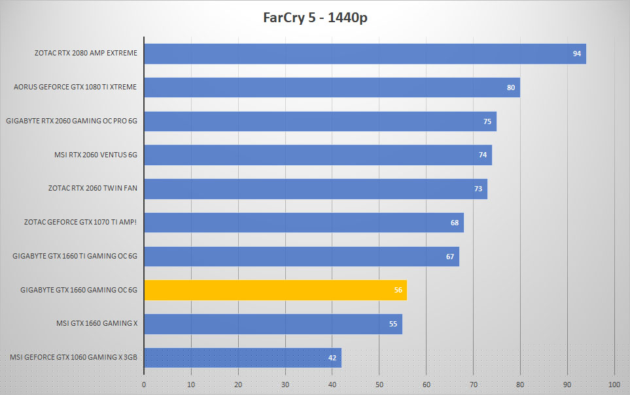The image size is (630, 395).
Task: Select the ZOTAC RTX 2060 TWIN FAN label
Action: click(x=93, y=188)
